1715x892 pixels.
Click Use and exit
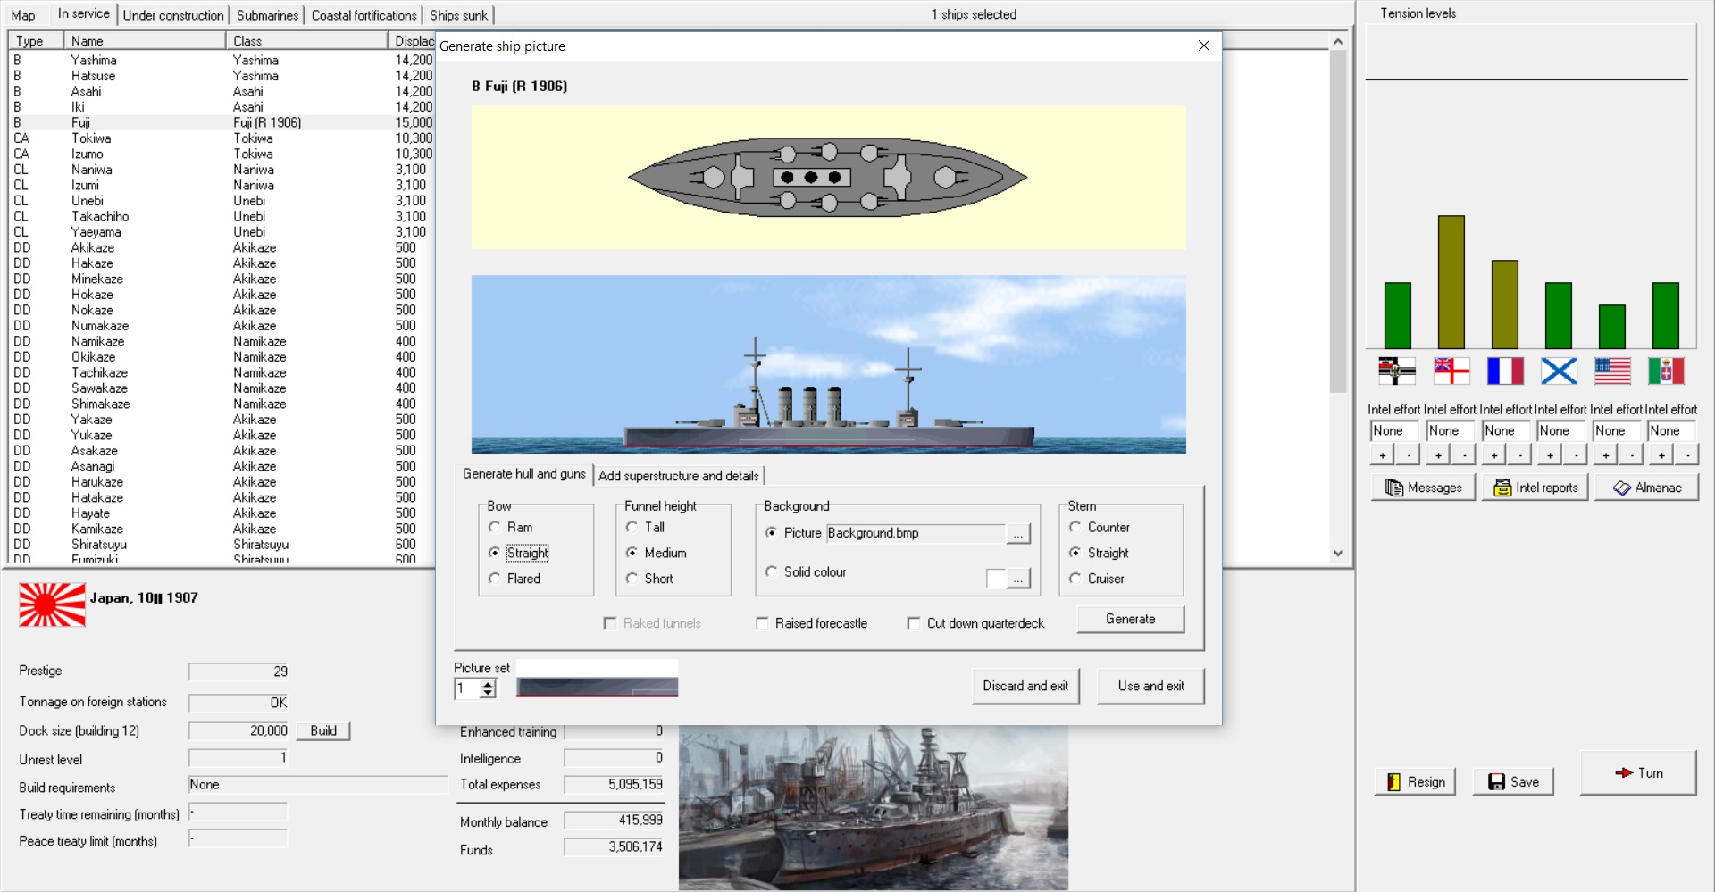pos(1150,686)
